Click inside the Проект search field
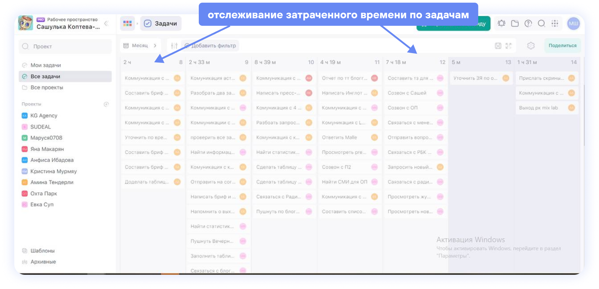 click(65, 46)
